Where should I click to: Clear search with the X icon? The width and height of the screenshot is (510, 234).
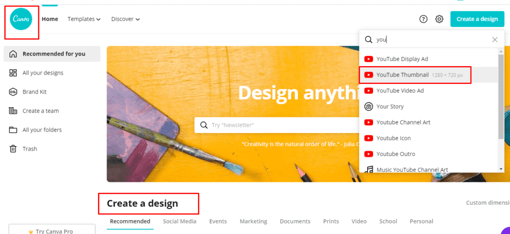click(x=495, y=40)
